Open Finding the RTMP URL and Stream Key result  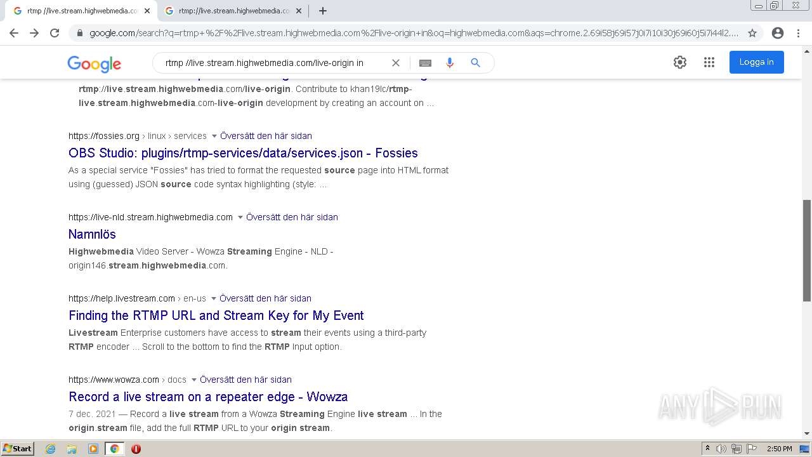pyautogui.click(x=216, y=315)
